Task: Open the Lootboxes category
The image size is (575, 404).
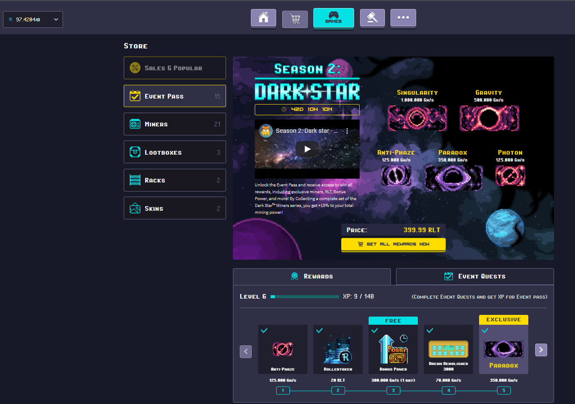Action: pyautogui.click(x=175, y=152)
